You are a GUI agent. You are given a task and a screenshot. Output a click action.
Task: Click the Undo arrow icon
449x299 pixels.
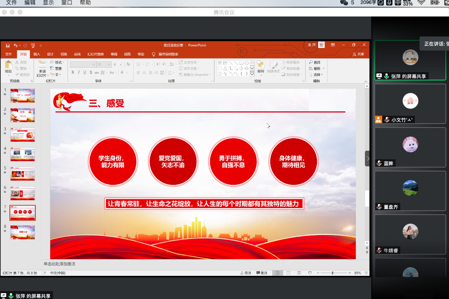pyautogui.click(x=15, y=45)
